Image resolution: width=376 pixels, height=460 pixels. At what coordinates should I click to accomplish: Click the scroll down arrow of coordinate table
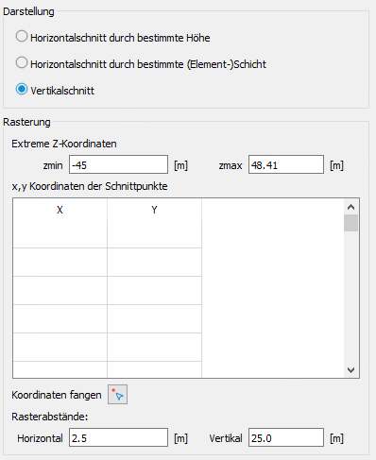click(x=350, y=369)
